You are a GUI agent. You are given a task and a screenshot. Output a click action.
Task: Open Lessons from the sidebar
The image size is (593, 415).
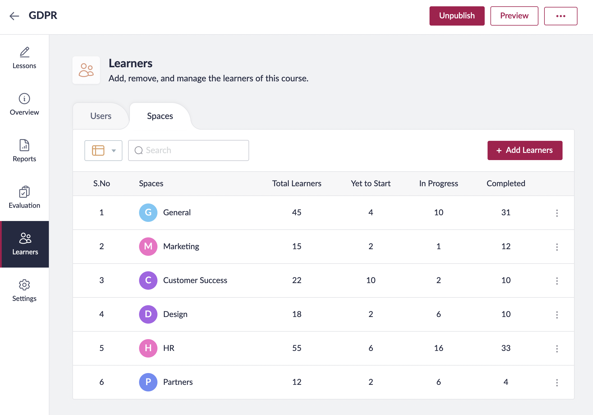(24, 58)
